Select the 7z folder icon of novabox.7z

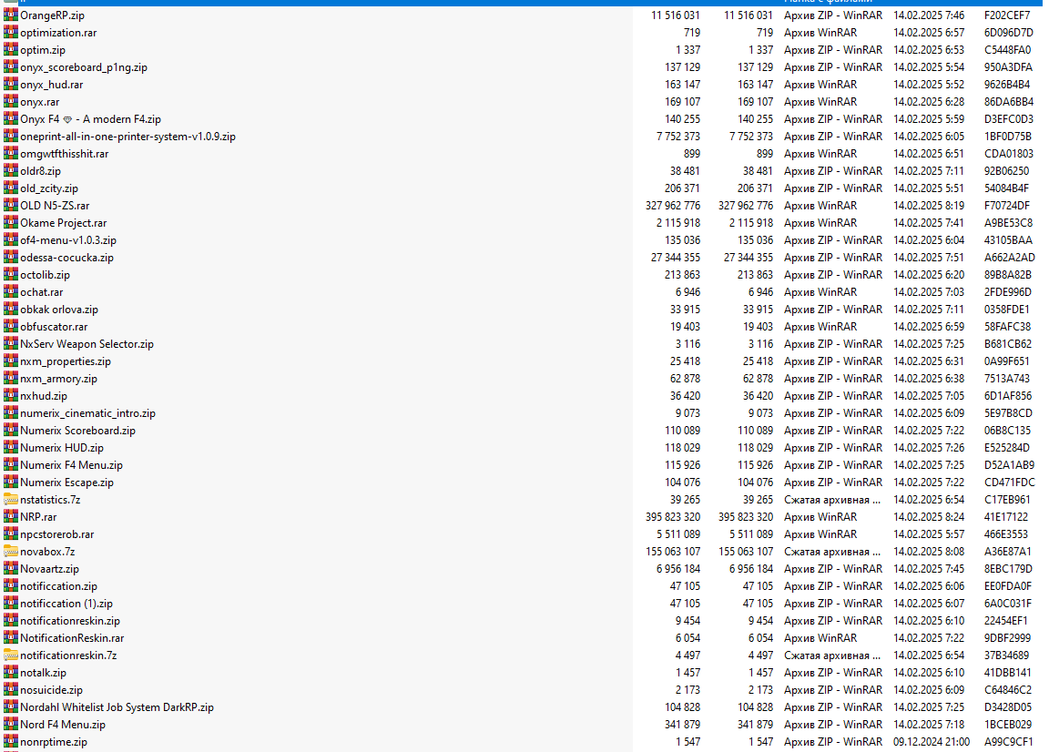pyautogui.click(x=11, y=552)
